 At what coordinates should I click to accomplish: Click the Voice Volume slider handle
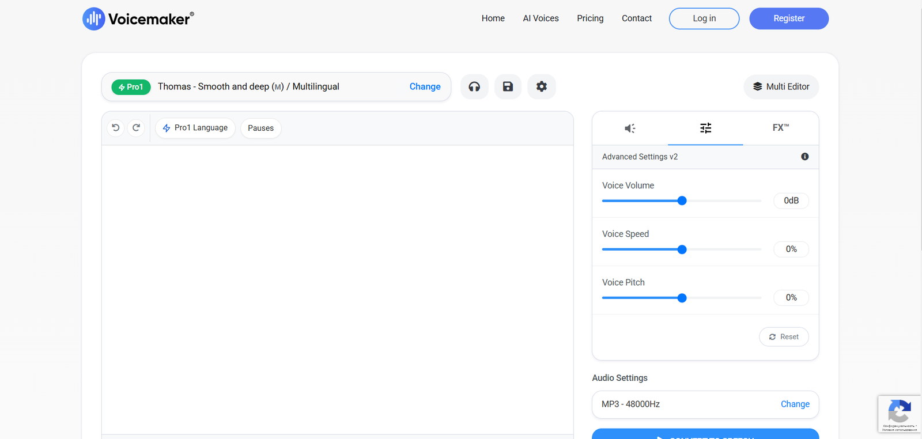click(x=682, y=200)
